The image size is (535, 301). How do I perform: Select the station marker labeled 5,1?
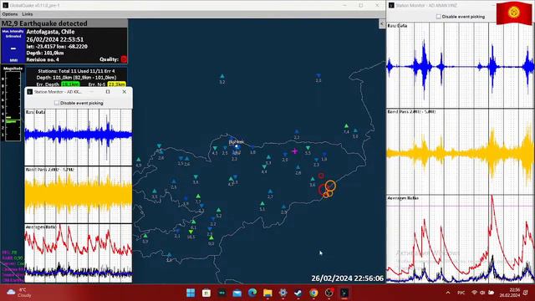[262, 204]
